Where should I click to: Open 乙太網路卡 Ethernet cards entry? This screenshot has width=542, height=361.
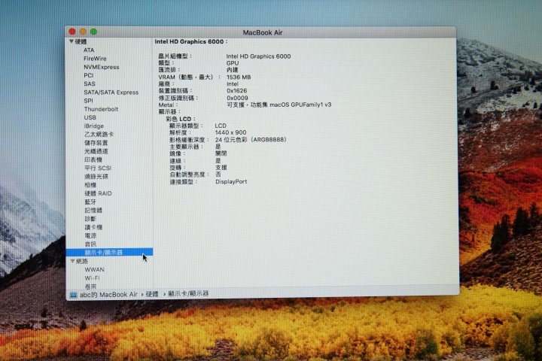pyautogui.click(x=99, y=134)
